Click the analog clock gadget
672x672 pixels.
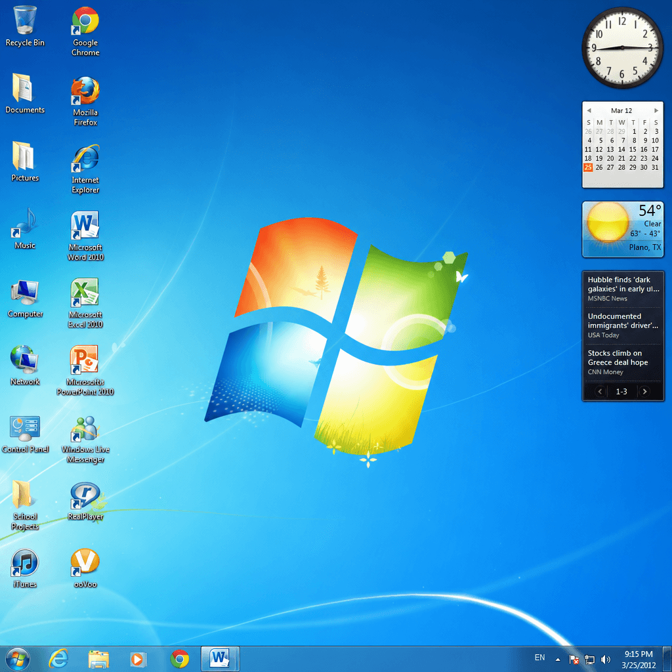pos(622,47)
